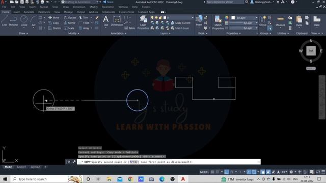The width and height of the screenshot is (326, 183).
Task: Activate the Rotate command
Action: tap(70, 18)
